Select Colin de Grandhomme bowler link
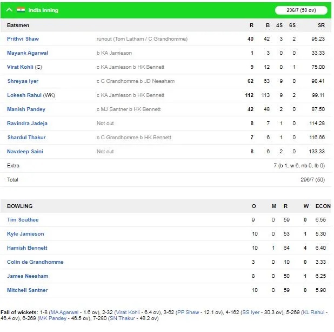The image size is (334, 332). (x=35, y=262)
